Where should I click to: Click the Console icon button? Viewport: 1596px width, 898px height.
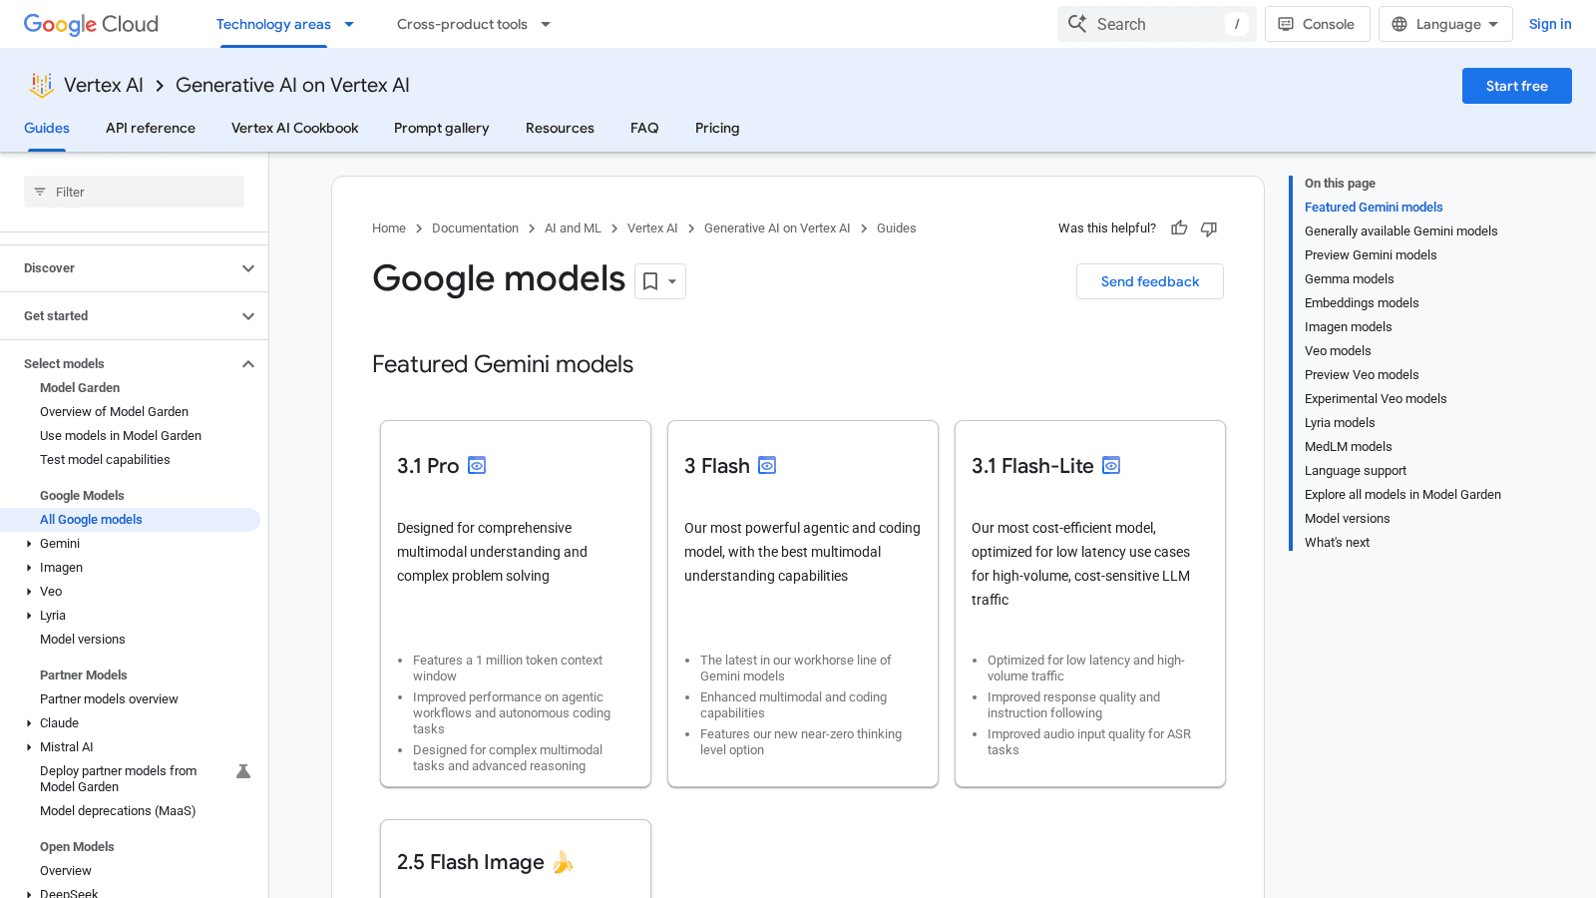[x=1286, y=23]
